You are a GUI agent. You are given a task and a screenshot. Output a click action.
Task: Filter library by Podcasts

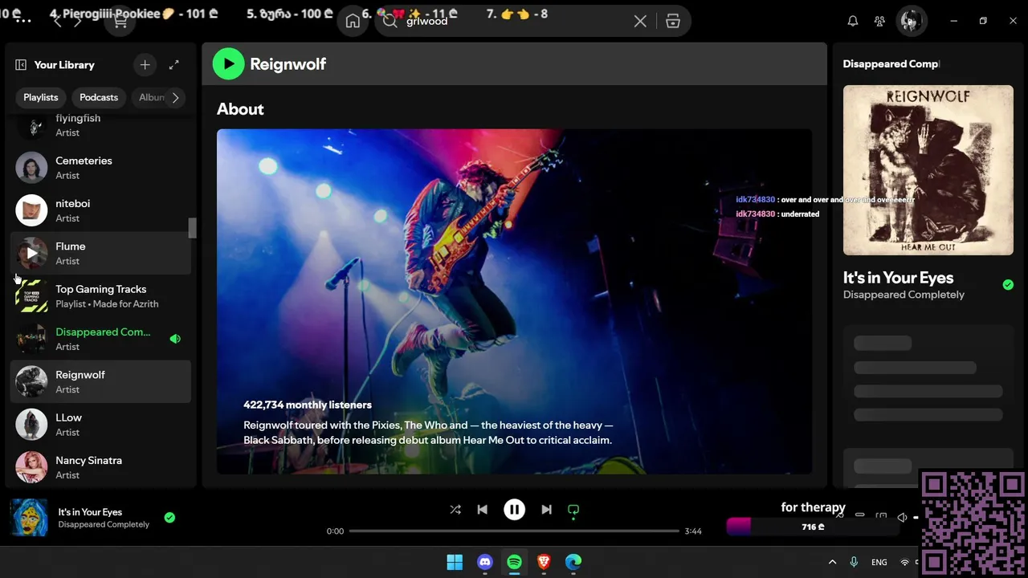[99, 97]
